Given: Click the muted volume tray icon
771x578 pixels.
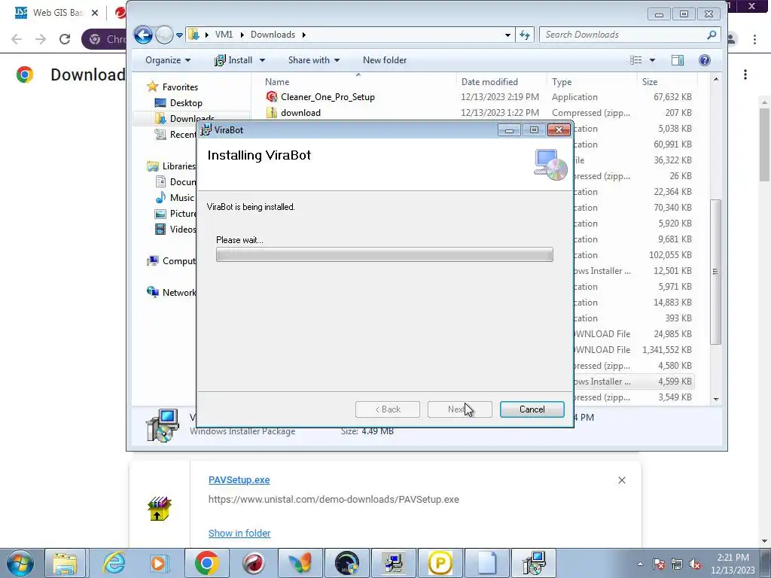Looking at the screenshot, I should click(x=695, y=564).
